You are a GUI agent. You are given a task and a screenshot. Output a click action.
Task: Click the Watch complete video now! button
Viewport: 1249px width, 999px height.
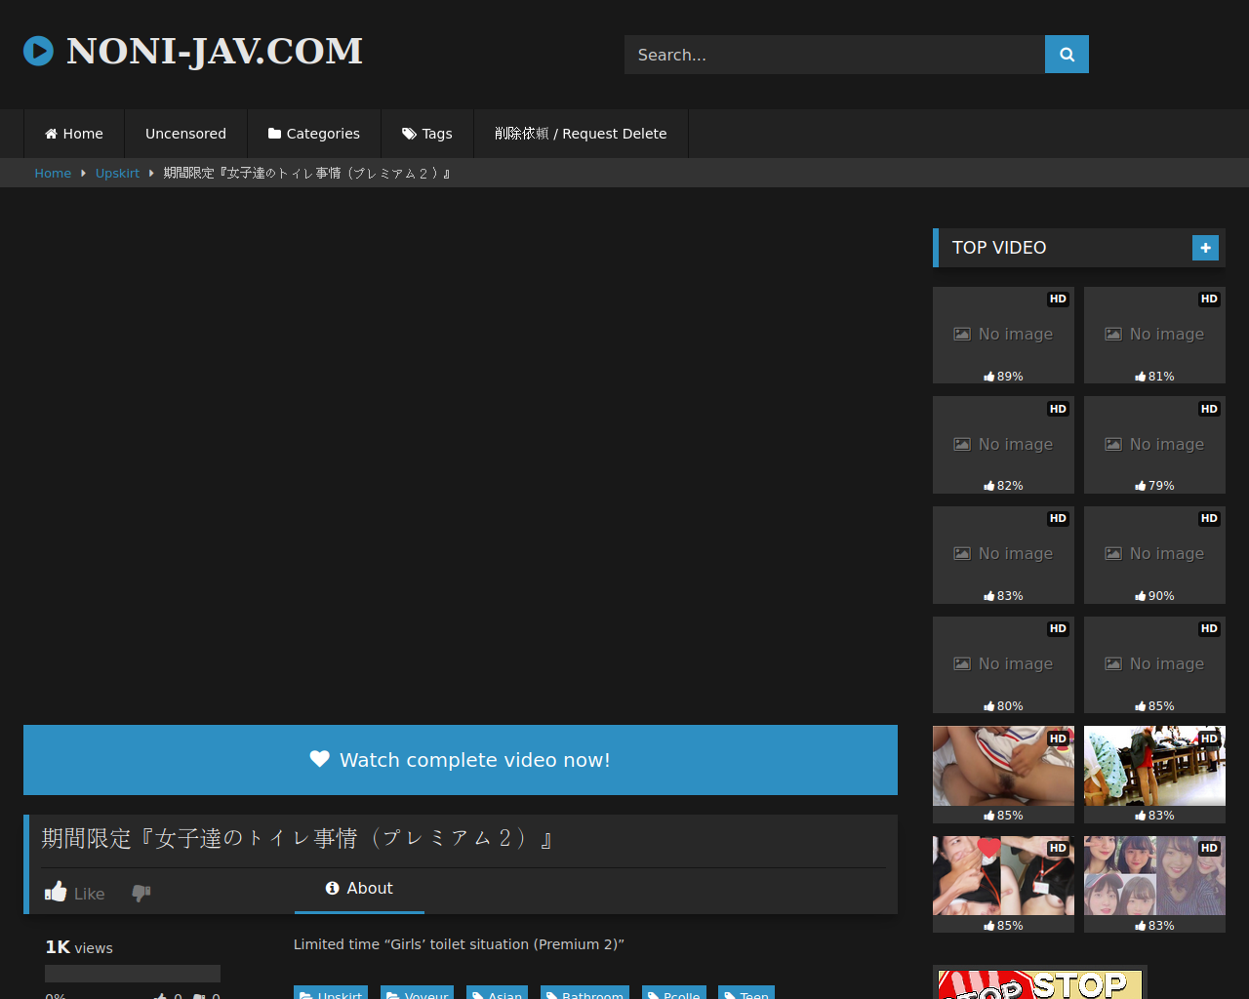pos(461,760)
